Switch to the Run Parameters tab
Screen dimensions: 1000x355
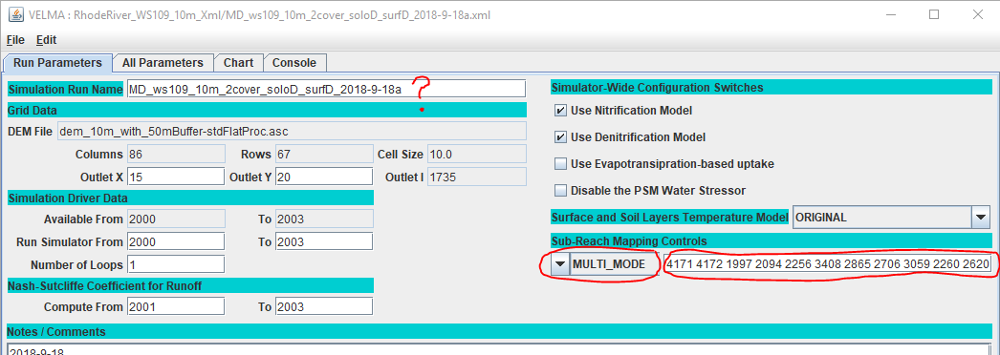[57, 63]
